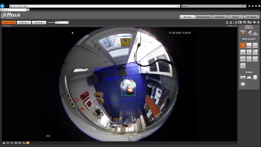Open the Protocolo TCP dropdown
Screen dimensions: 261x147
[x=62, y=22]
